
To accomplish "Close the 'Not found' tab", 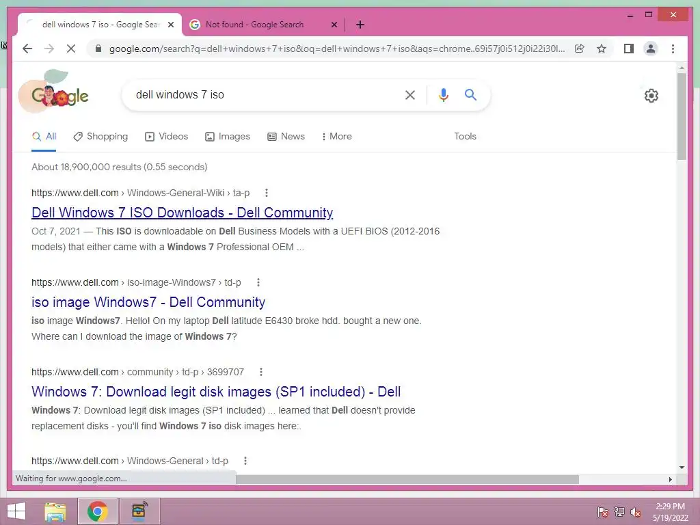I will click(334, 25).
